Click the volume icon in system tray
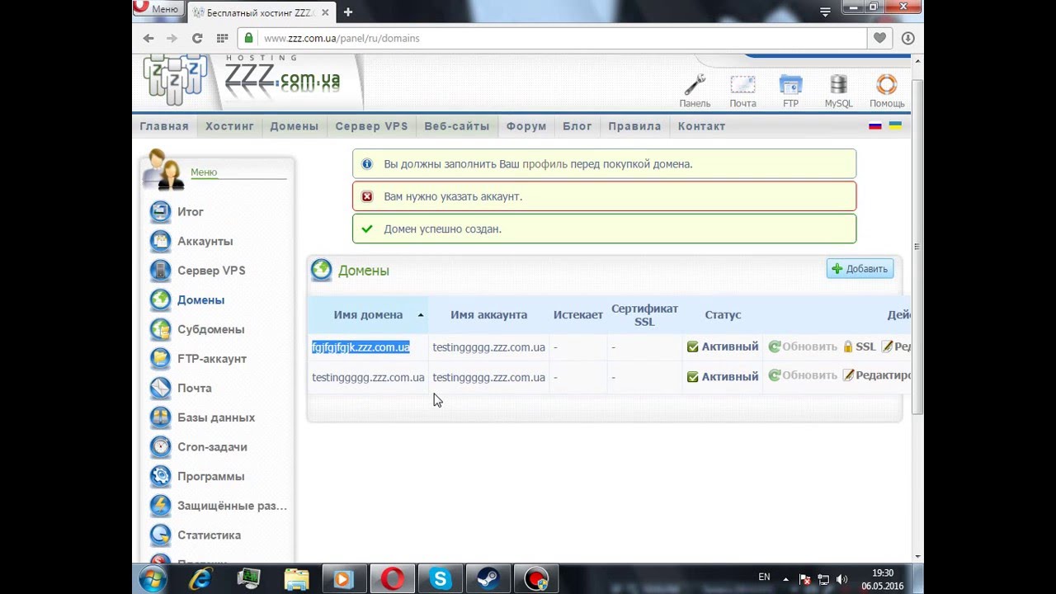 pyautogui.click(x=841, y=579)
